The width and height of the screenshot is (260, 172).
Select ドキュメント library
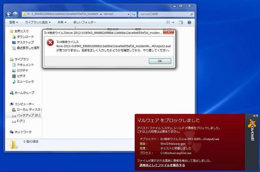click(25, 65)
